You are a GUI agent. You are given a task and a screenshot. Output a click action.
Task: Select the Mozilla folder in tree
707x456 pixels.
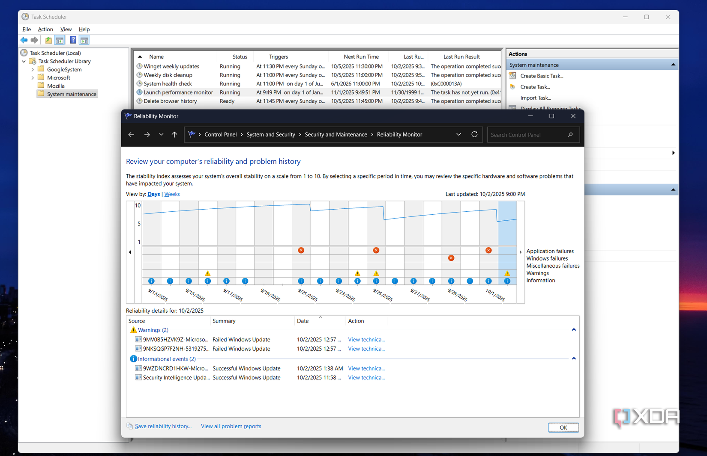pyautogui.click(x=56, y=86)
